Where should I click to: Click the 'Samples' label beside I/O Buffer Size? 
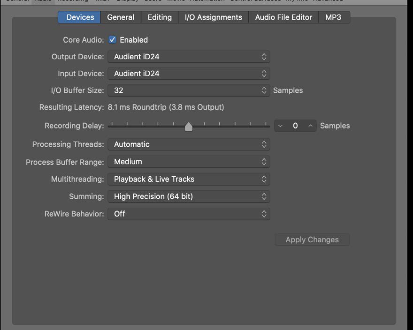click(x=288, y=90)
